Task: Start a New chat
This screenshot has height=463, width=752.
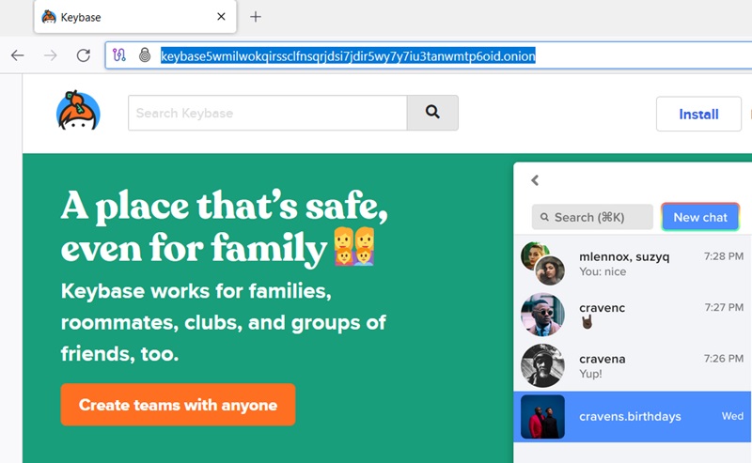Action: (700, 217)
